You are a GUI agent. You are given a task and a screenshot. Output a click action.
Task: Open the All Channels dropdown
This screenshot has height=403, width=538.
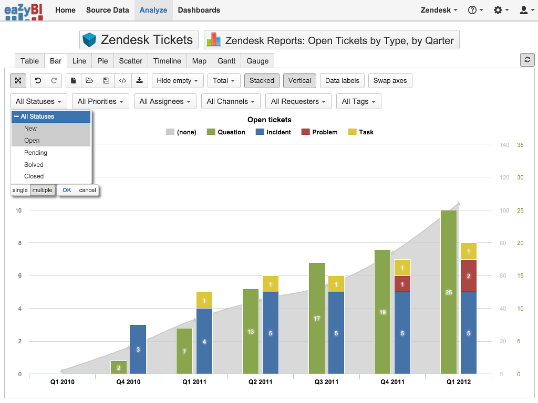[231, 101]
